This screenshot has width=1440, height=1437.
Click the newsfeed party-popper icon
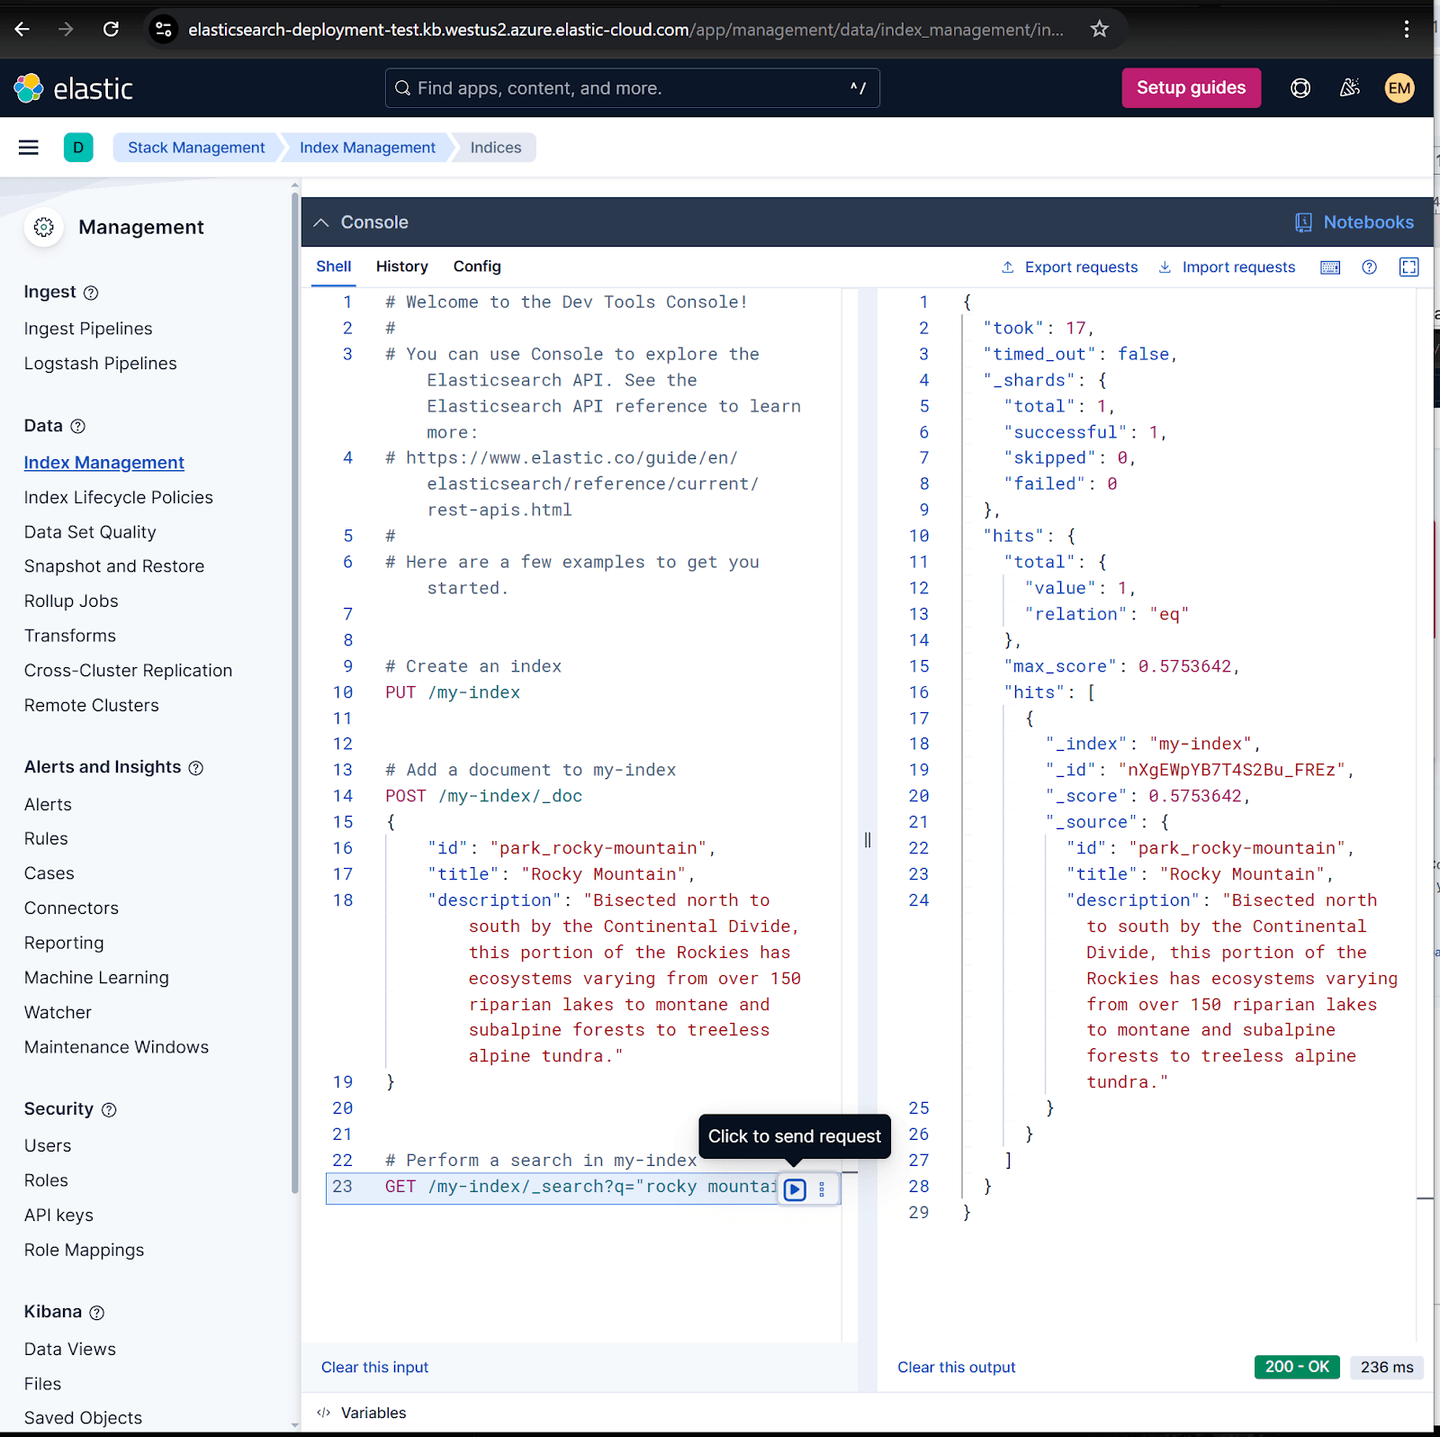click(1349, 87)
